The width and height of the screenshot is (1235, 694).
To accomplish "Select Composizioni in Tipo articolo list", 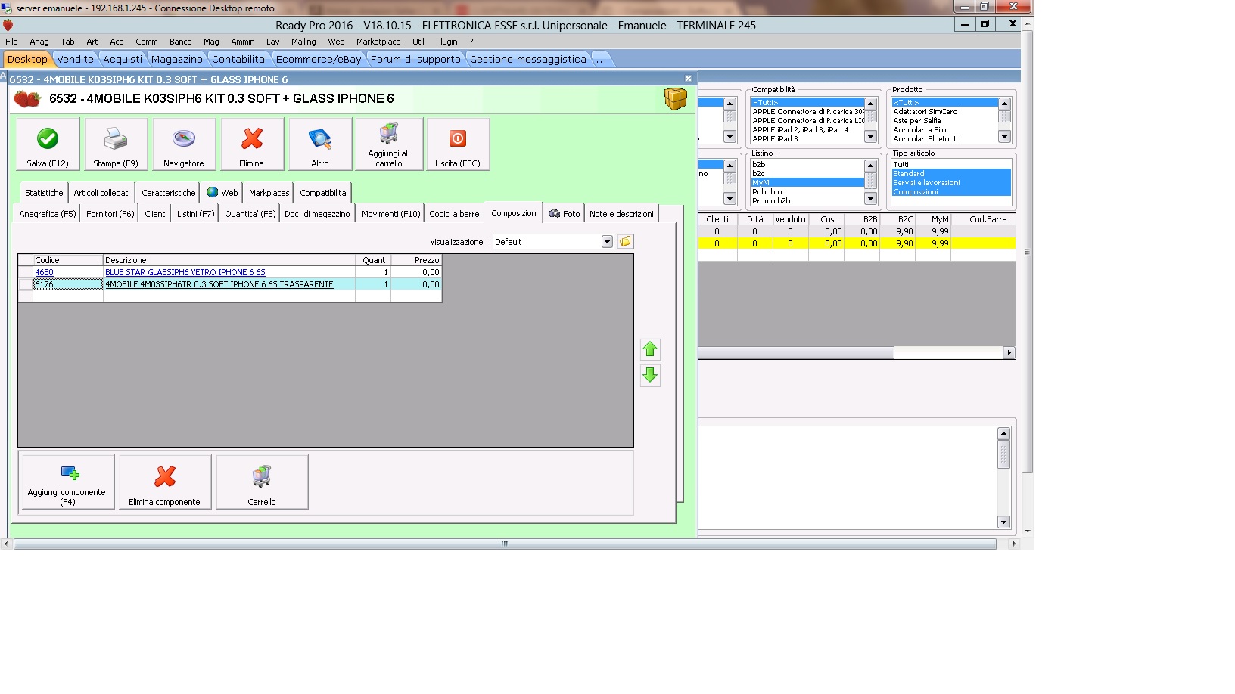I will 950,191.
